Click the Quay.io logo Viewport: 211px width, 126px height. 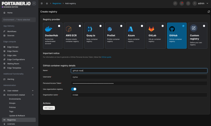point(89,29)
